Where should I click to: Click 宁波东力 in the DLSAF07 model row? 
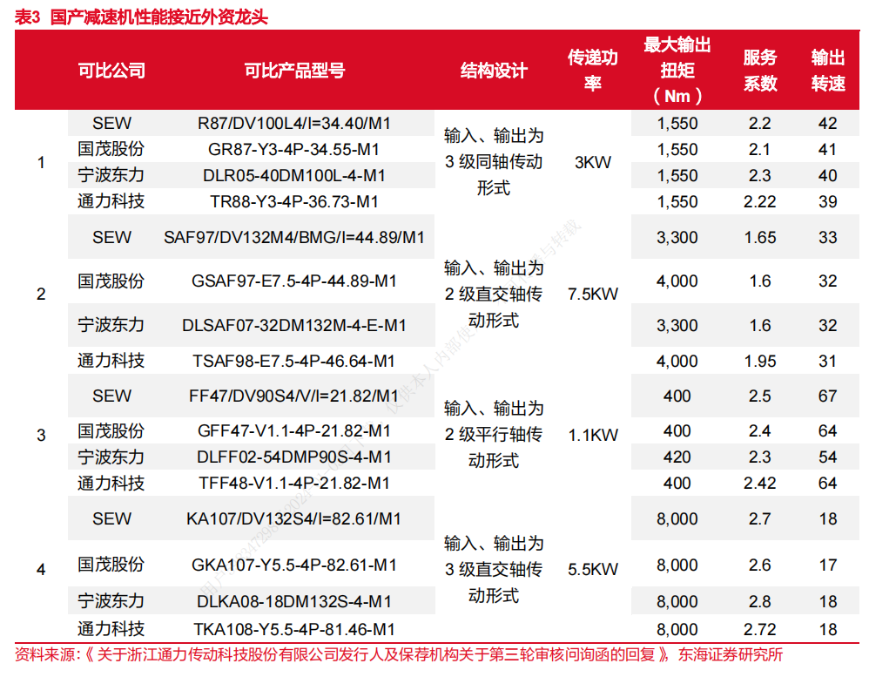[111, 325]
